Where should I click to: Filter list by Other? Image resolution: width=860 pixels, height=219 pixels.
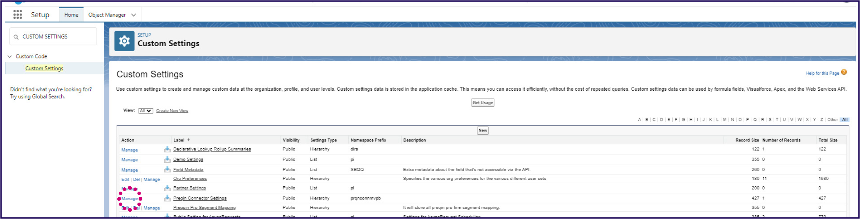click(x=833, y=120)
